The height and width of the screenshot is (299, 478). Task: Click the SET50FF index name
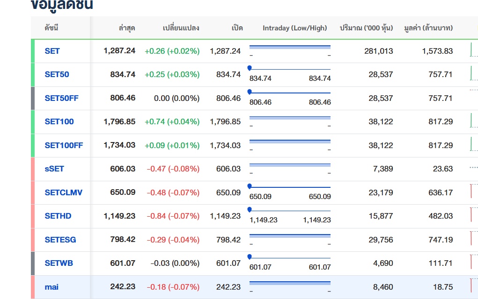pyautogui.click(x=61, y=98)
